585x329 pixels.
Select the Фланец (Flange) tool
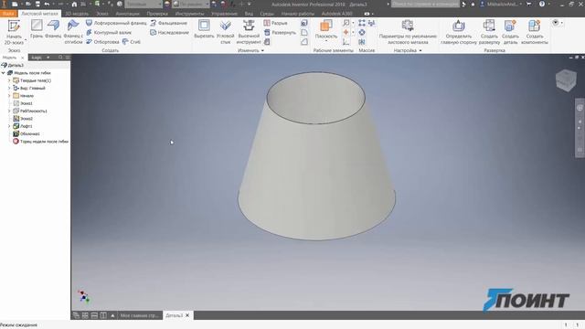[53, 29]
